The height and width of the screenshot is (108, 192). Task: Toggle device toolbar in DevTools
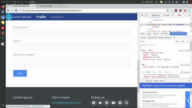pos(146,15)
